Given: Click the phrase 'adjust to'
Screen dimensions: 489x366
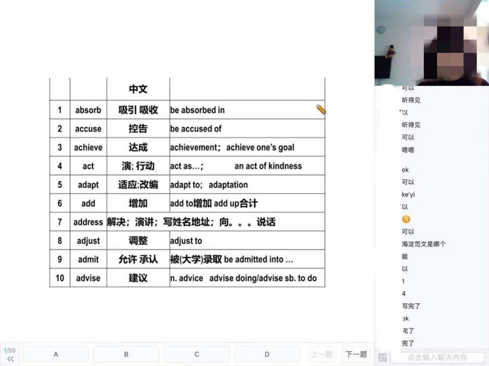Looking at the screenshot, I should coord(187,241).
